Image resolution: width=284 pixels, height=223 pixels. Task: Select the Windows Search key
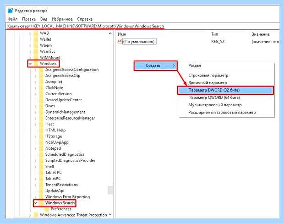pyautogui.click(x=60, y=203)
